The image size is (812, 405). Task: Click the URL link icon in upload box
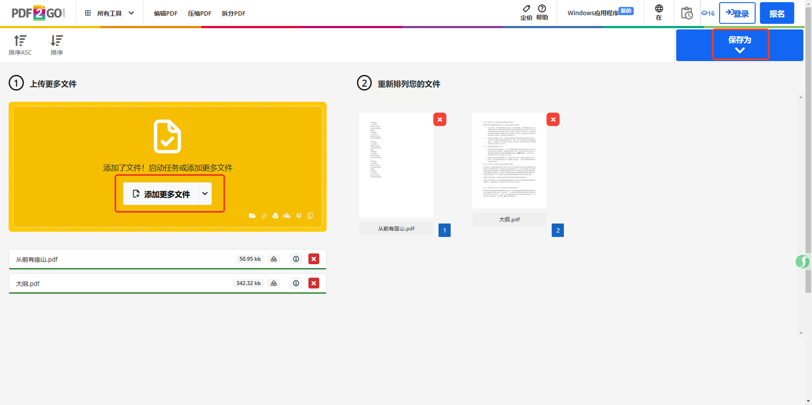264,216
